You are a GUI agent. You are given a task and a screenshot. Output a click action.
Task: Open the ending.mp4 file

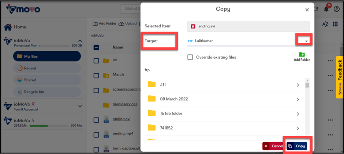click(123, 133)
